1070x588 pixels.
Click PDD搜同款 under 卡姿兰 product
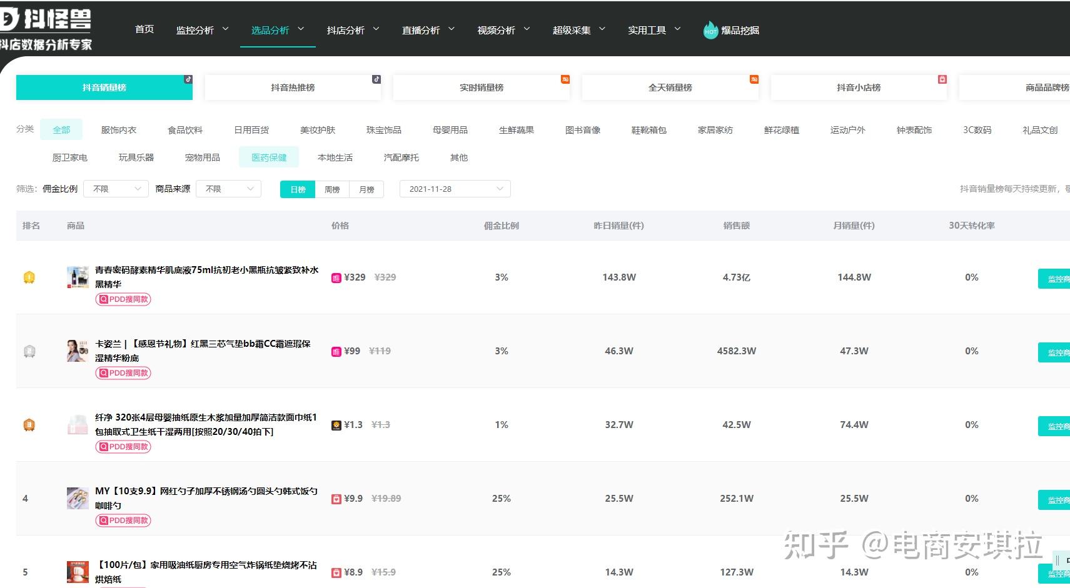point(123,373)
